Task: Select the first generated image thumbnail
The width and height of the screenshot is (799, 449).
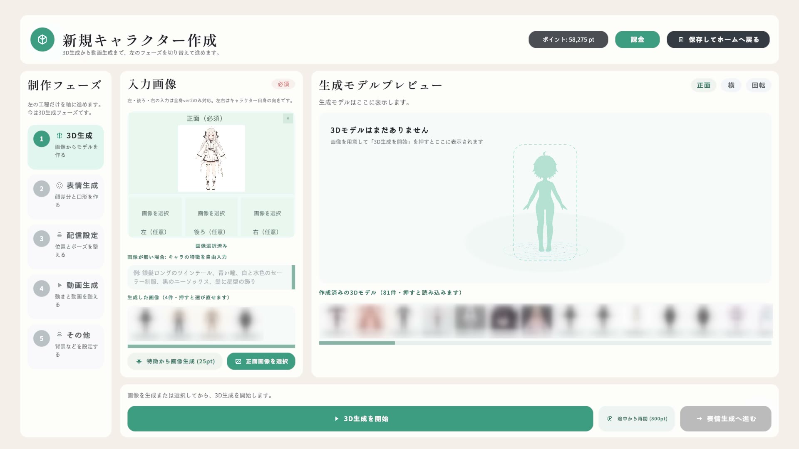Action: click(x=145, y=323)
